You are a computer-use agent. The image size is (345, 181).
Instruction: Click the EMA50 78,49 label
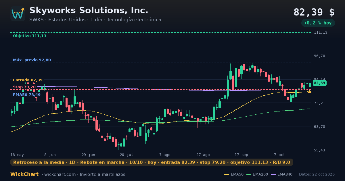[x=27, y=95]
